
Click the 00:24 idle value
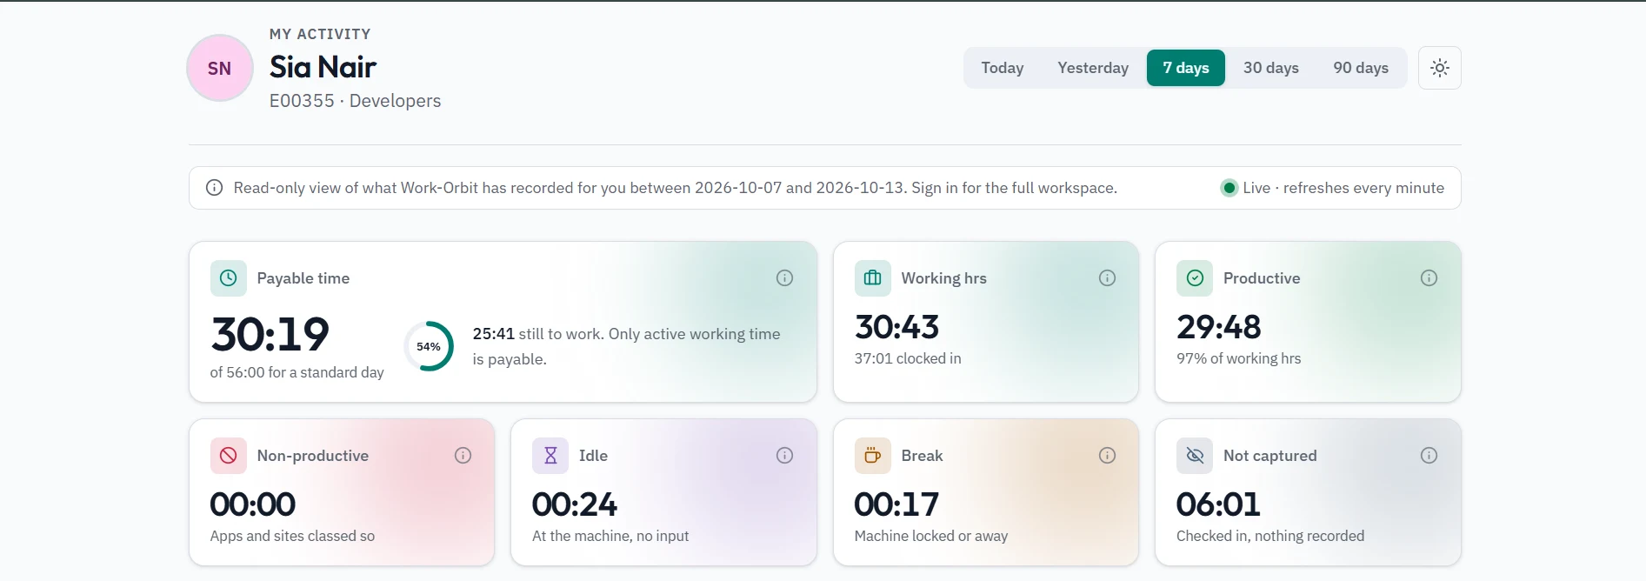pos(574,504)
